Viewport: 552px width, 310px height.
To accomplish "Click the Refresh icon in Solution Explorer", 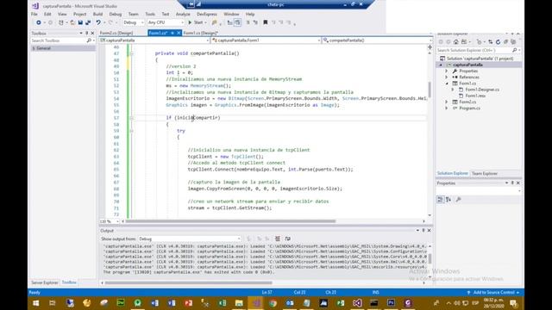I will [498, 42].
